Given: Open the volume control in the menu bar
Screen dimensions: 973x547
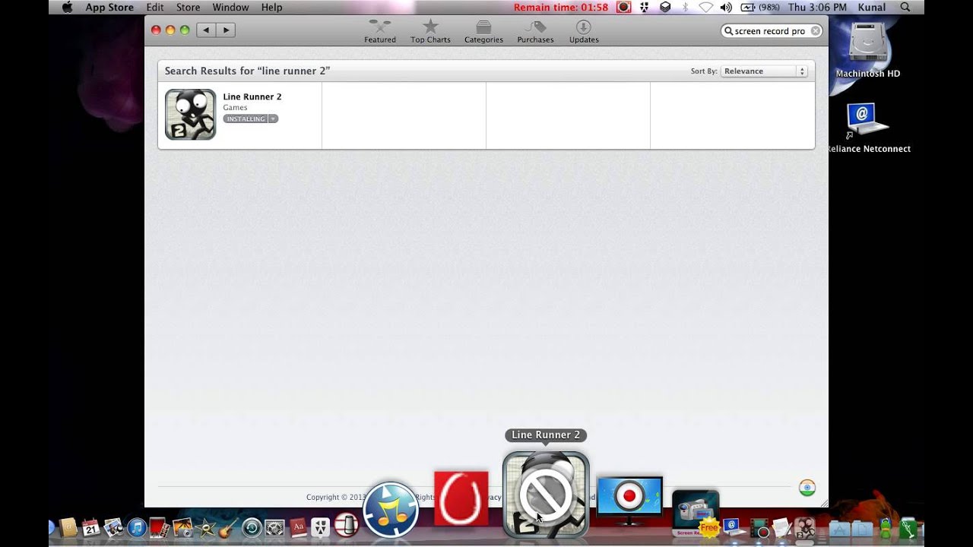Looking at the screenshot, I should [726, 7].
